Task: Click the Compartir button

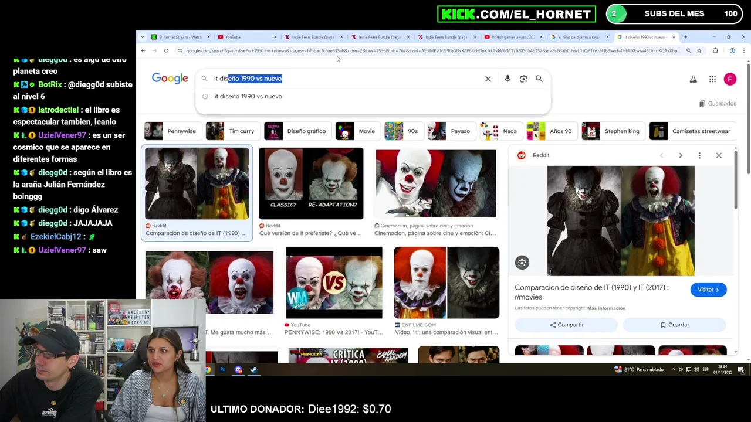Action: [x=566, y=325]
